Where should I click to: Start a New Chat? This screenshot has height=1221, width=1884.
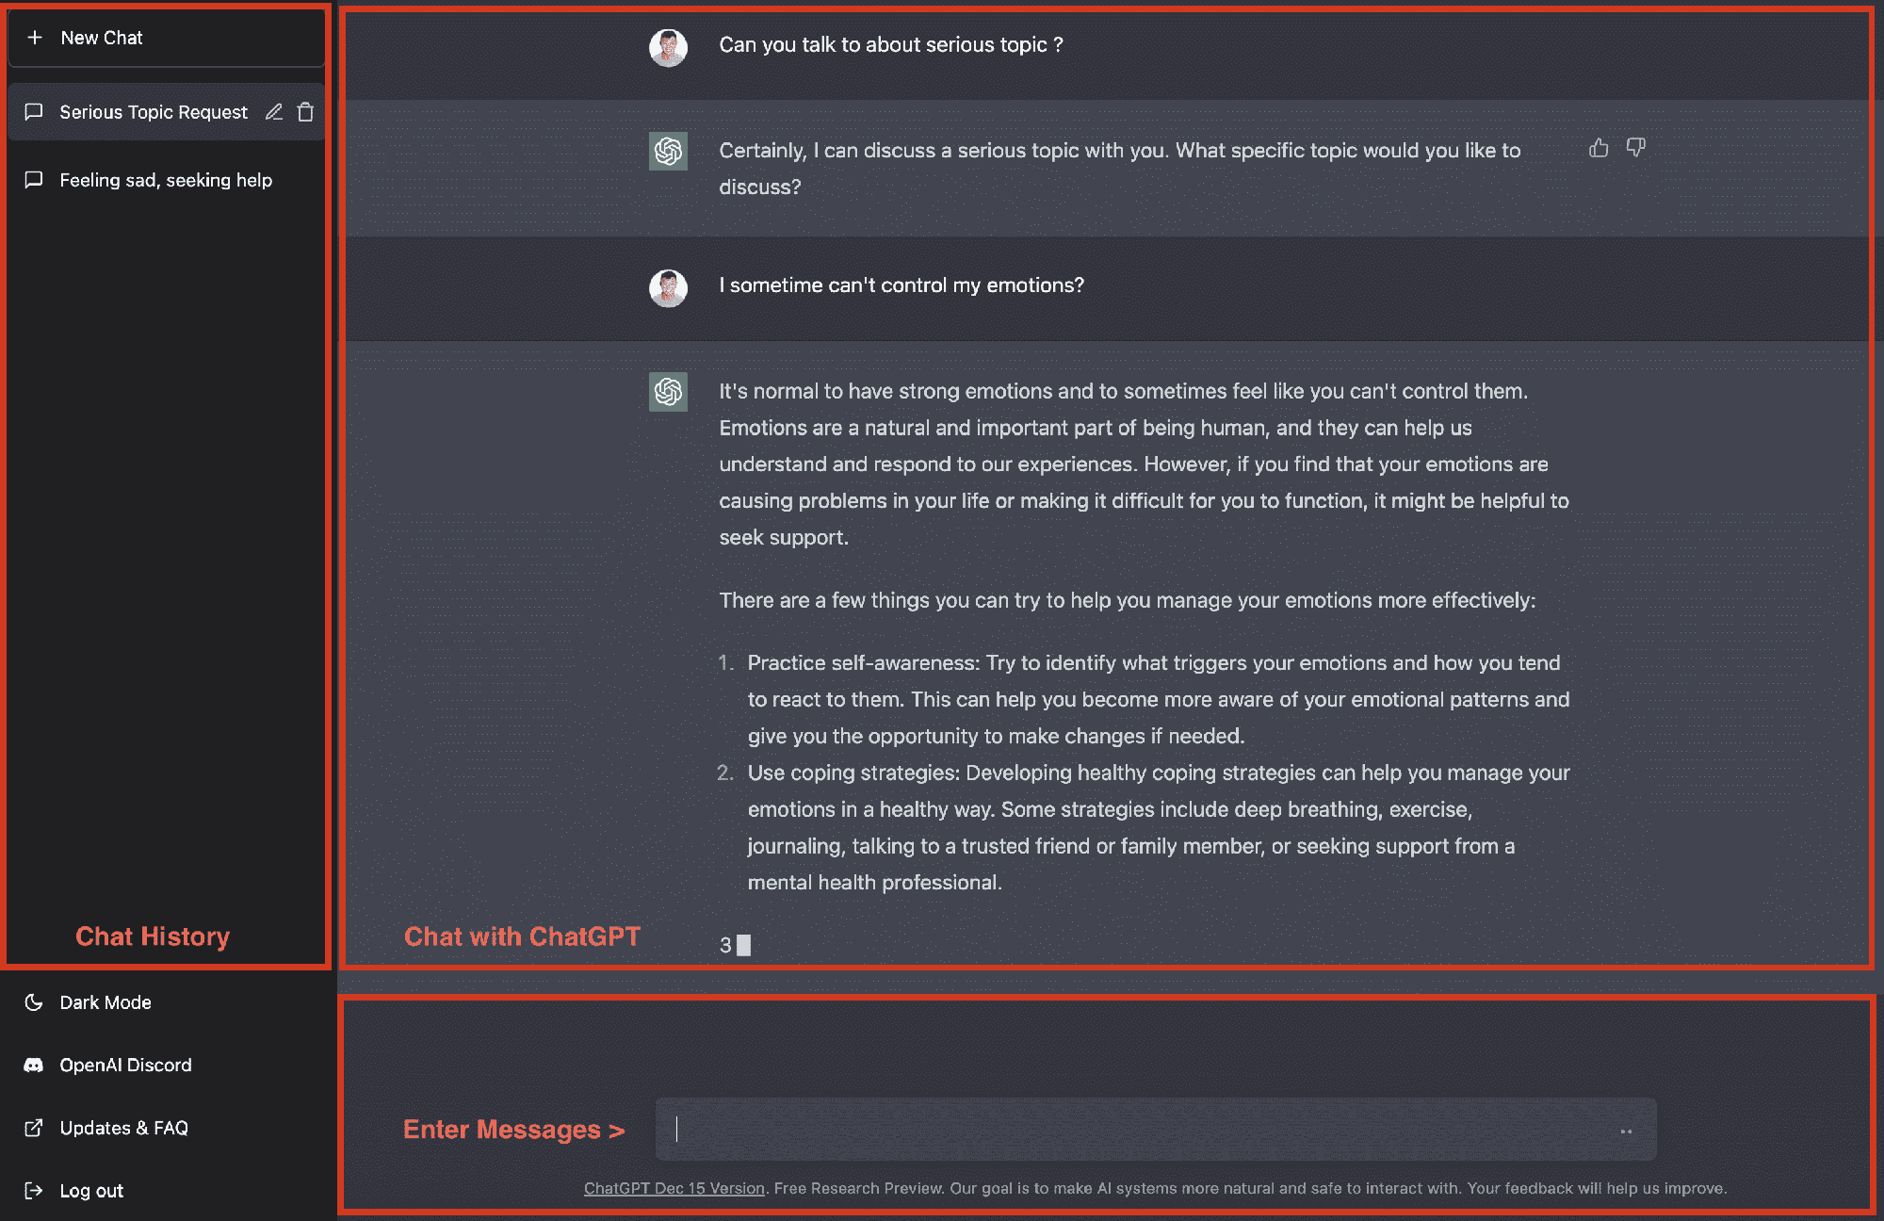click(102, 38)
